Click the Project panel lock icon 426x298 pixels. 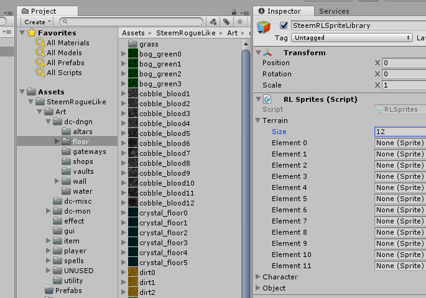[234, 12]
